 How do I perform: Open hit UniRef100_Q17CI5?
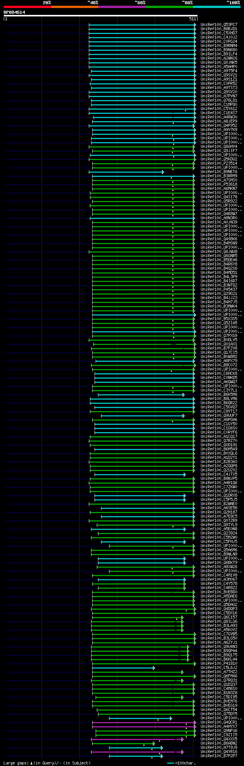tap(219, 353)
